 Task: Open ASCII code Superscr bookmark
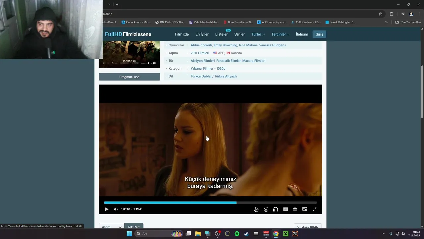tap(272, 22)
